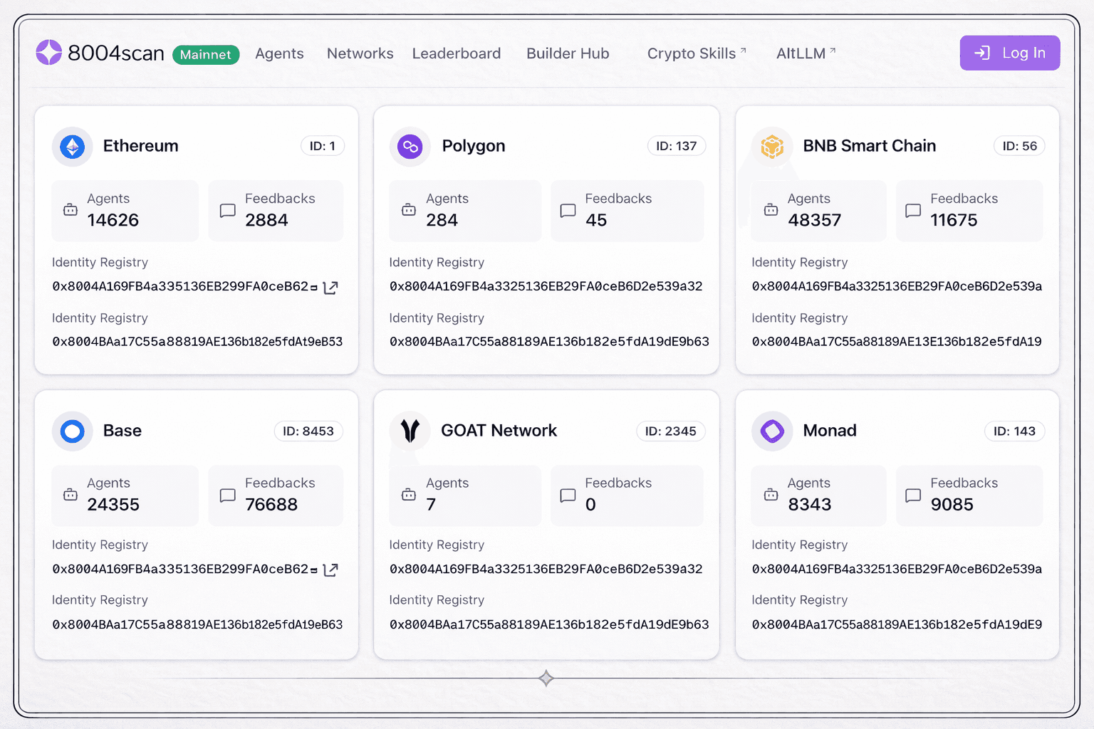
Task: Select Ethereum feedbacks count 2884
Action: coord(266,220)
